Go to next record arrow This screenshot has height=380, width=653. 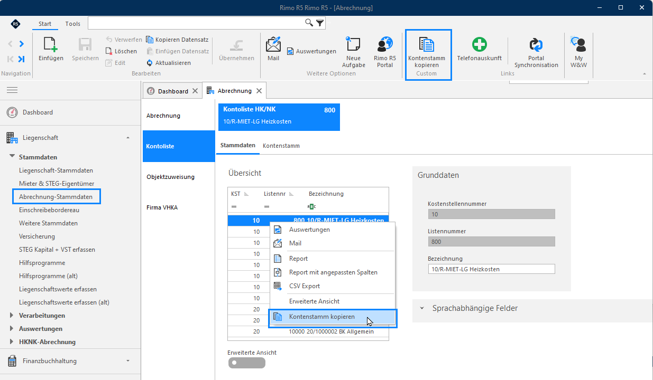tap(22, 44)
